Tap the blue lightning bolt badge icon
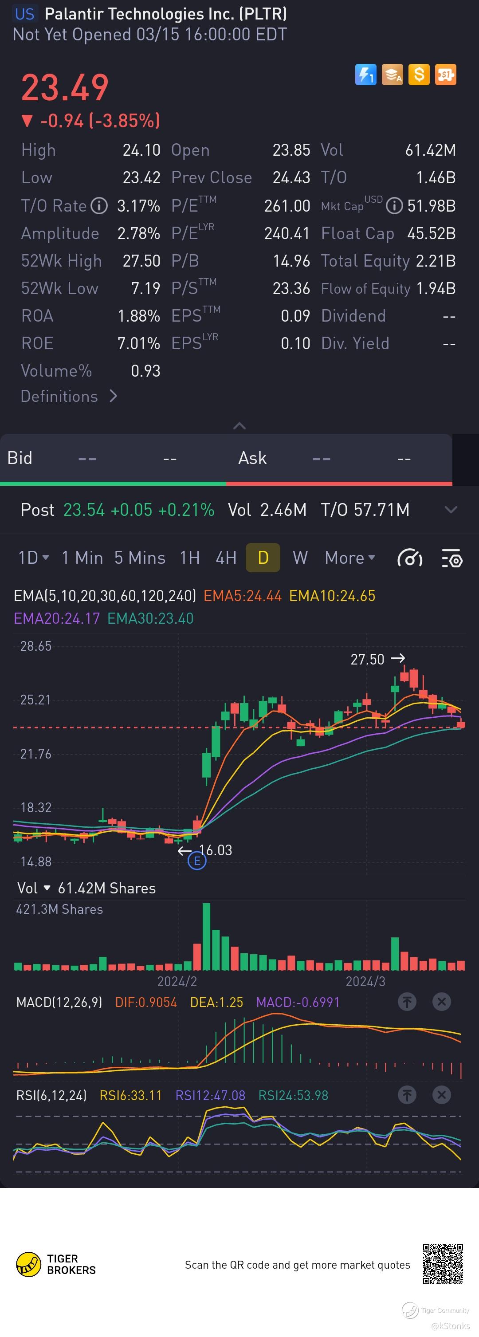479x1337 pixels. coord(365,75)
